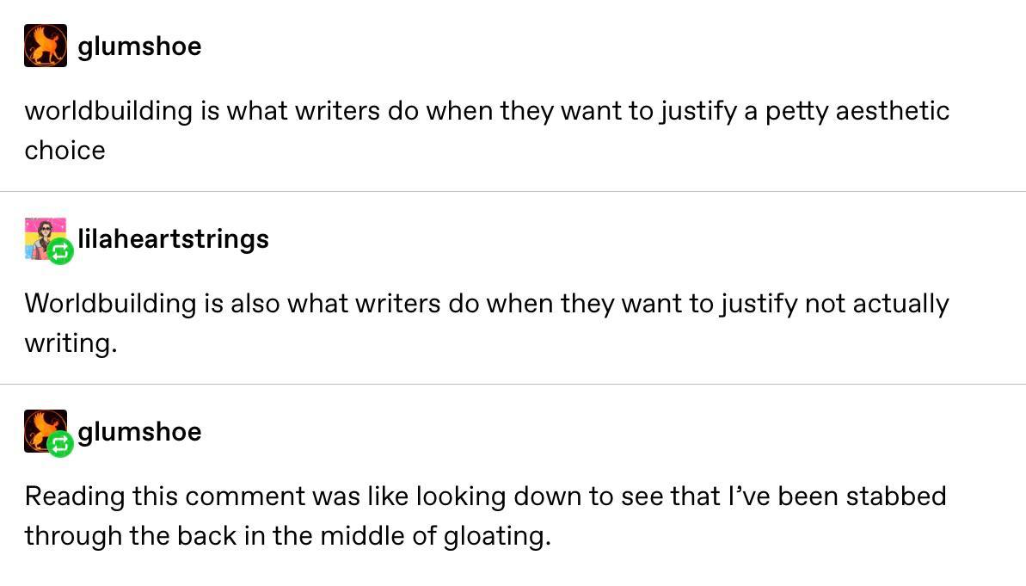Open glumshoe's avatar on the first post

pyautogui.click(x=46, y=46)
